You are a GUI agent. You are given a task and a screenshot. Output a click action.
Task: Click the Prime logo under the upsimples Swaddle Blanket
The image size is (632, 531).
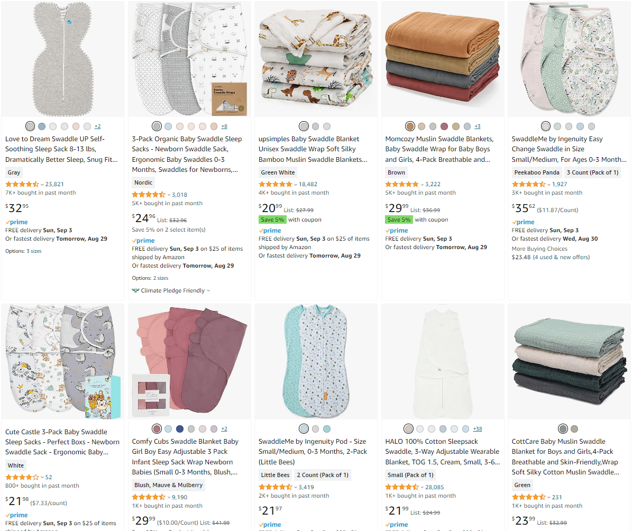click(270, 231)
